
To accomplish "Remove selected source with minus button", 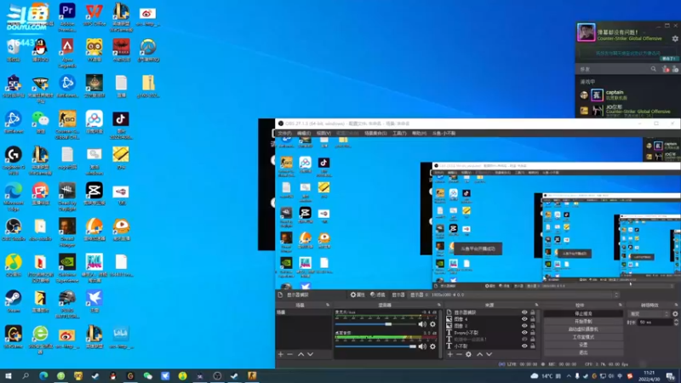I will coord(459,354).
